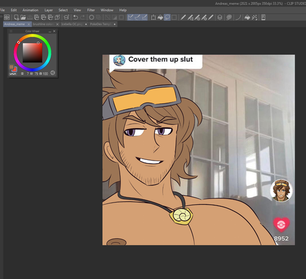The height and width of the screenshot is (279, 306).
Task: Click the rectangle frame icon after lasso
Action: [x=174, y=18]
